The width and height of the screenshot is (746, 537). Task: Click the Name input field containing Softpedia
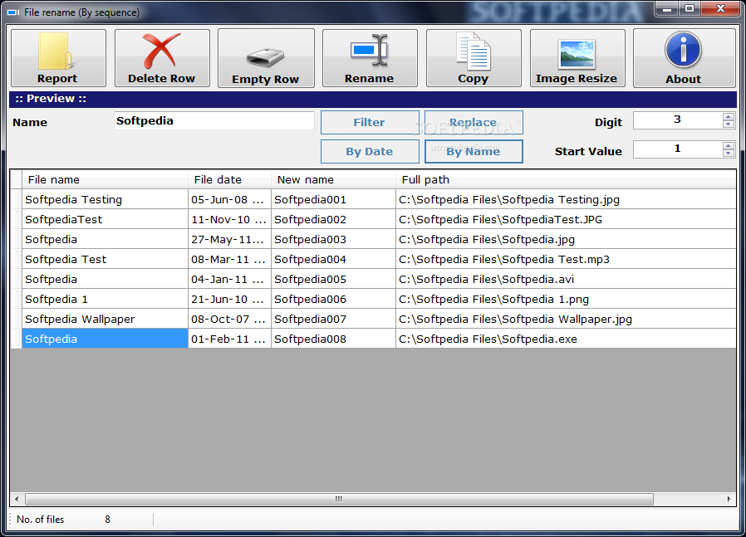(x=214, y=120)
